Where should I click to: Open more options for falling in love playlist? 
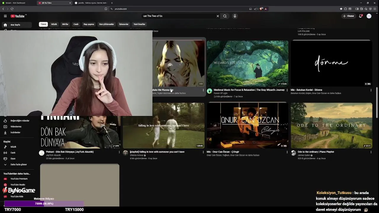(203, 152)
